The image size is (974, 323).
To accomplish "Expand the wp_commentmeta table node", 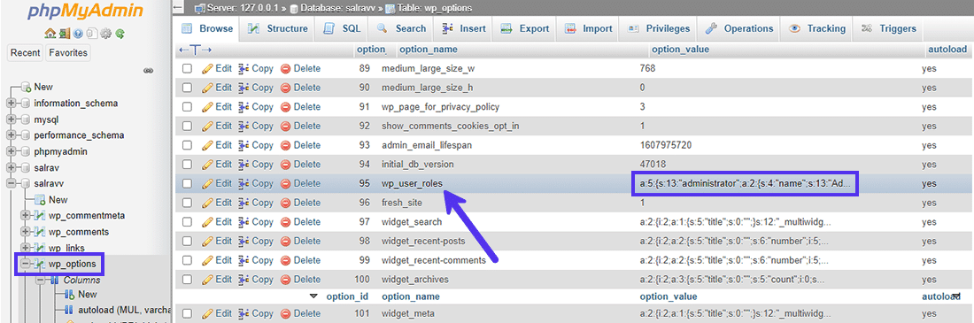I will pos(26,216).
